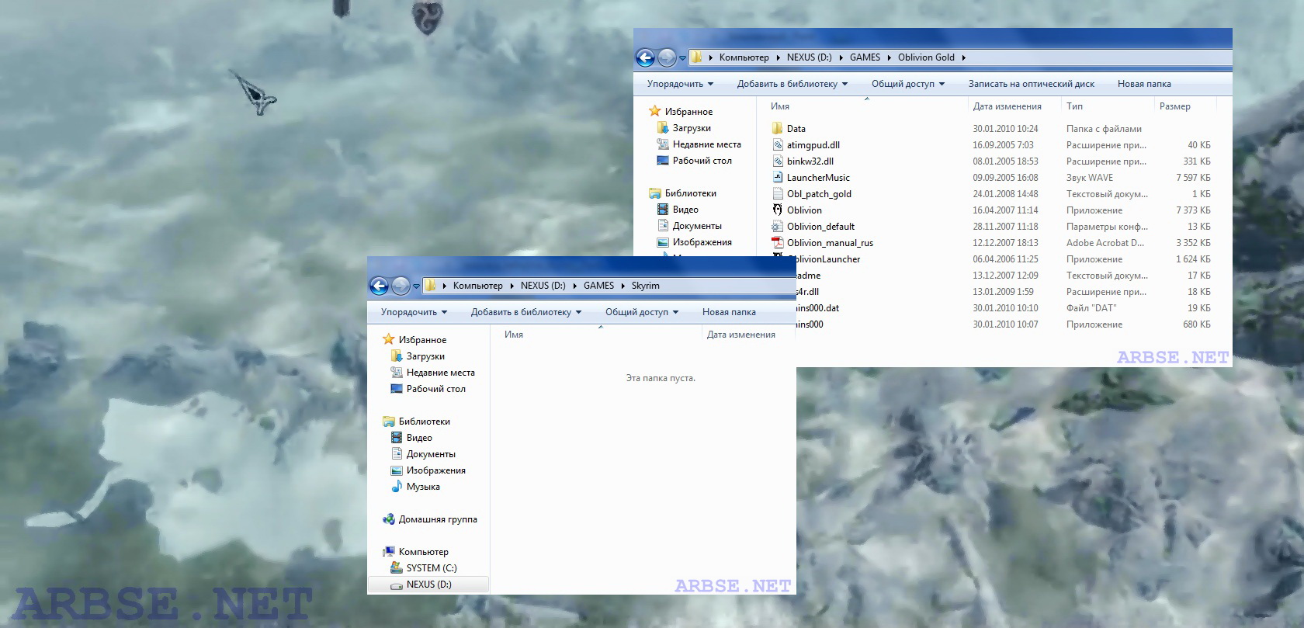Click GAMES breadcrumb in Skyrim window
The width and height of the screenshot is (1304, 628).
pyautogui.click(x=598, y=286)
